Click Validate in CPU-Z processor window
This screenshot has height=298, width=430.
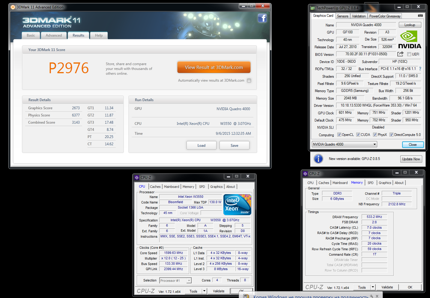tap(219, 291)
